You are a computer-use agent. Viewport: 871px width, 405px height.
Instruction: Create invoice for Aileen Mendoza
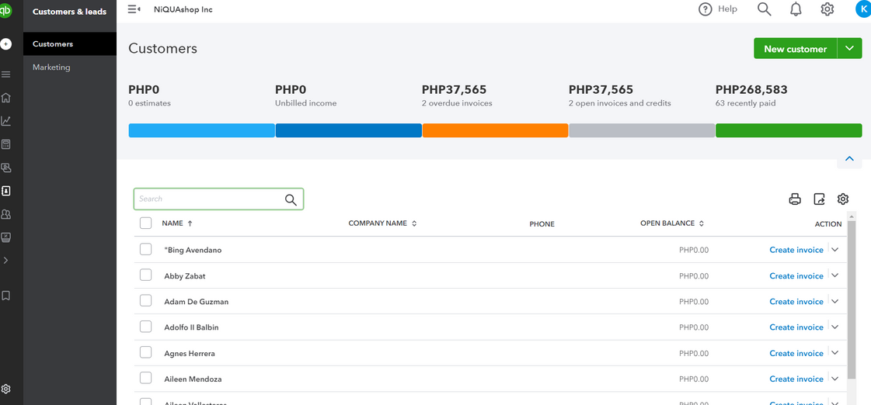796,379
